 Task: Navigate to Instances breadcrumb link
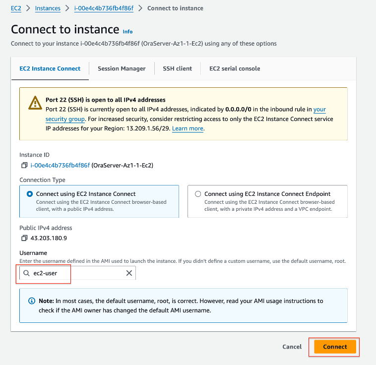[48, 8]
